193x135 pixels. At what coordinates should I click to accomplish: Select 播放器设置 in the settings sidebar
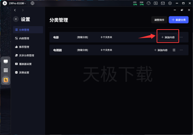[x=25, y=64]
